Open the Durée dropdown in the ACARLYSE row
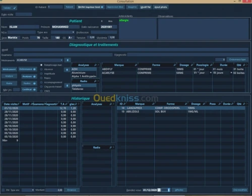This screenshot has height=196, width=252. pyautogui.click(x=231, y=73)
